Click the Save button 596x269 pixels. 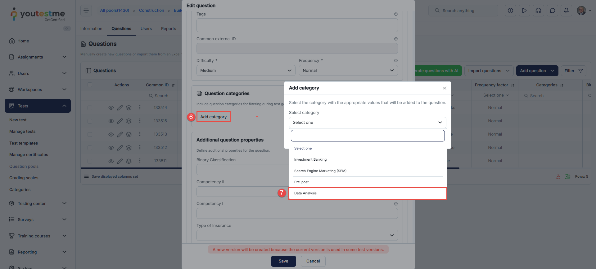pos(283,261)
